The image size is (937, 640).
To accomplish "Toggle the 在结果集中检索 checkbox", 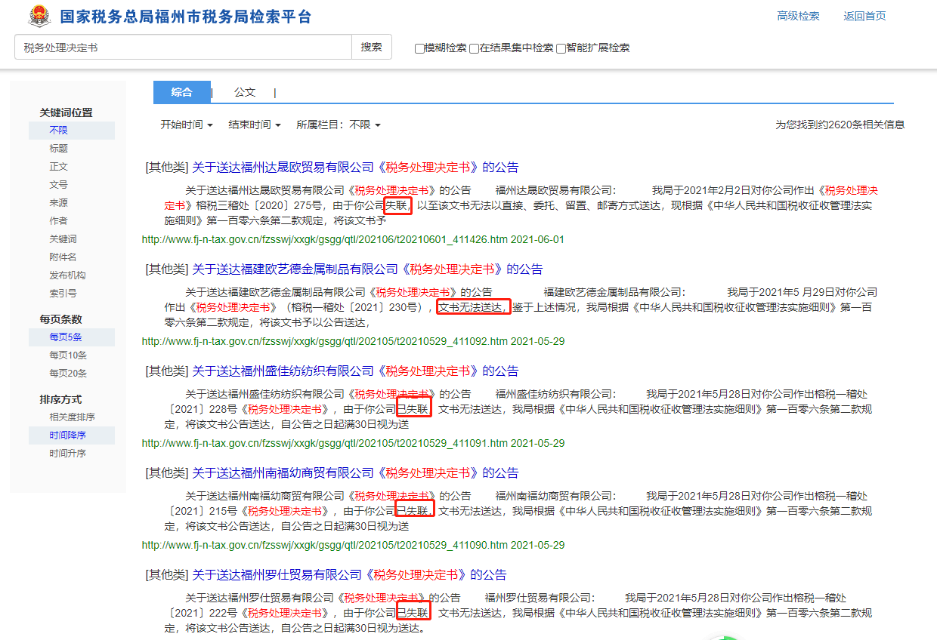I will click(474, 48).
